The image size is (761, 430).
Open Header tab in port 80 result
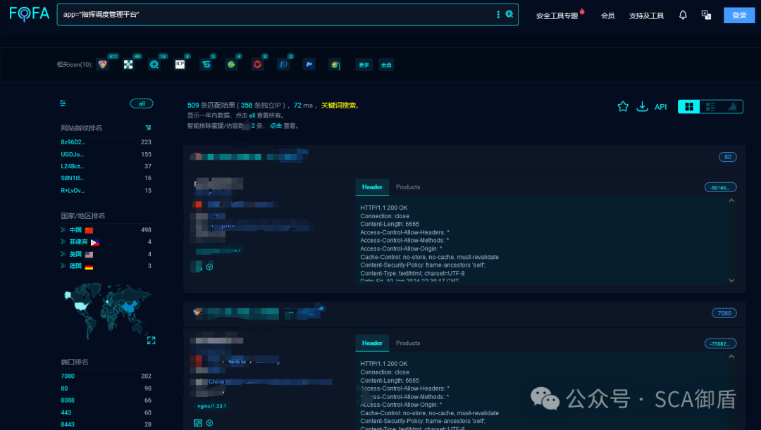point(372,187)
